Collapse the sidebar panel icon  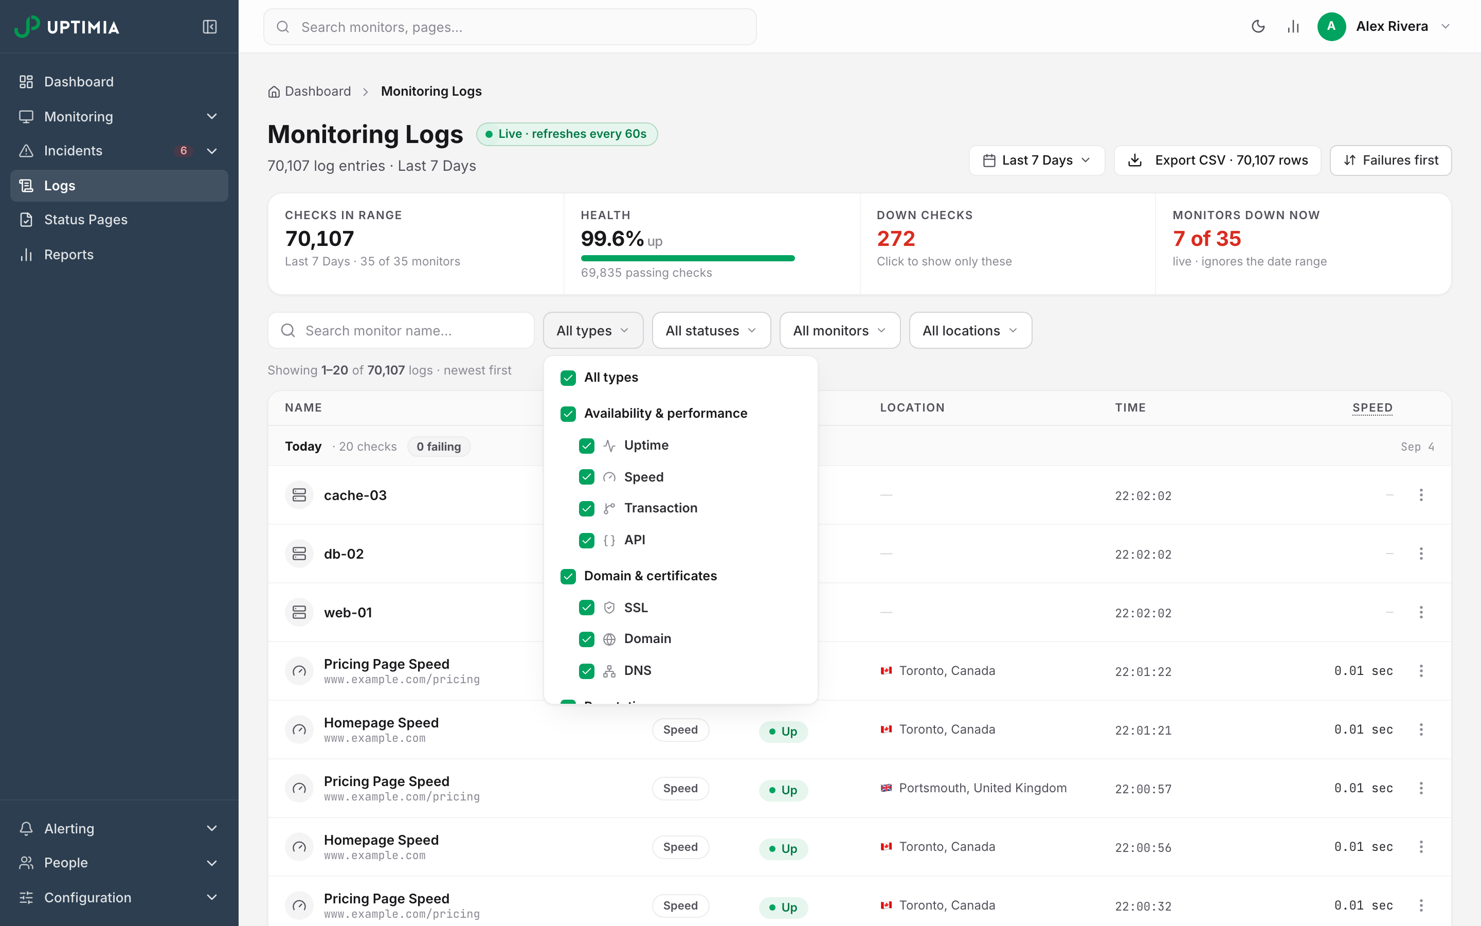[x=209, y=26]
